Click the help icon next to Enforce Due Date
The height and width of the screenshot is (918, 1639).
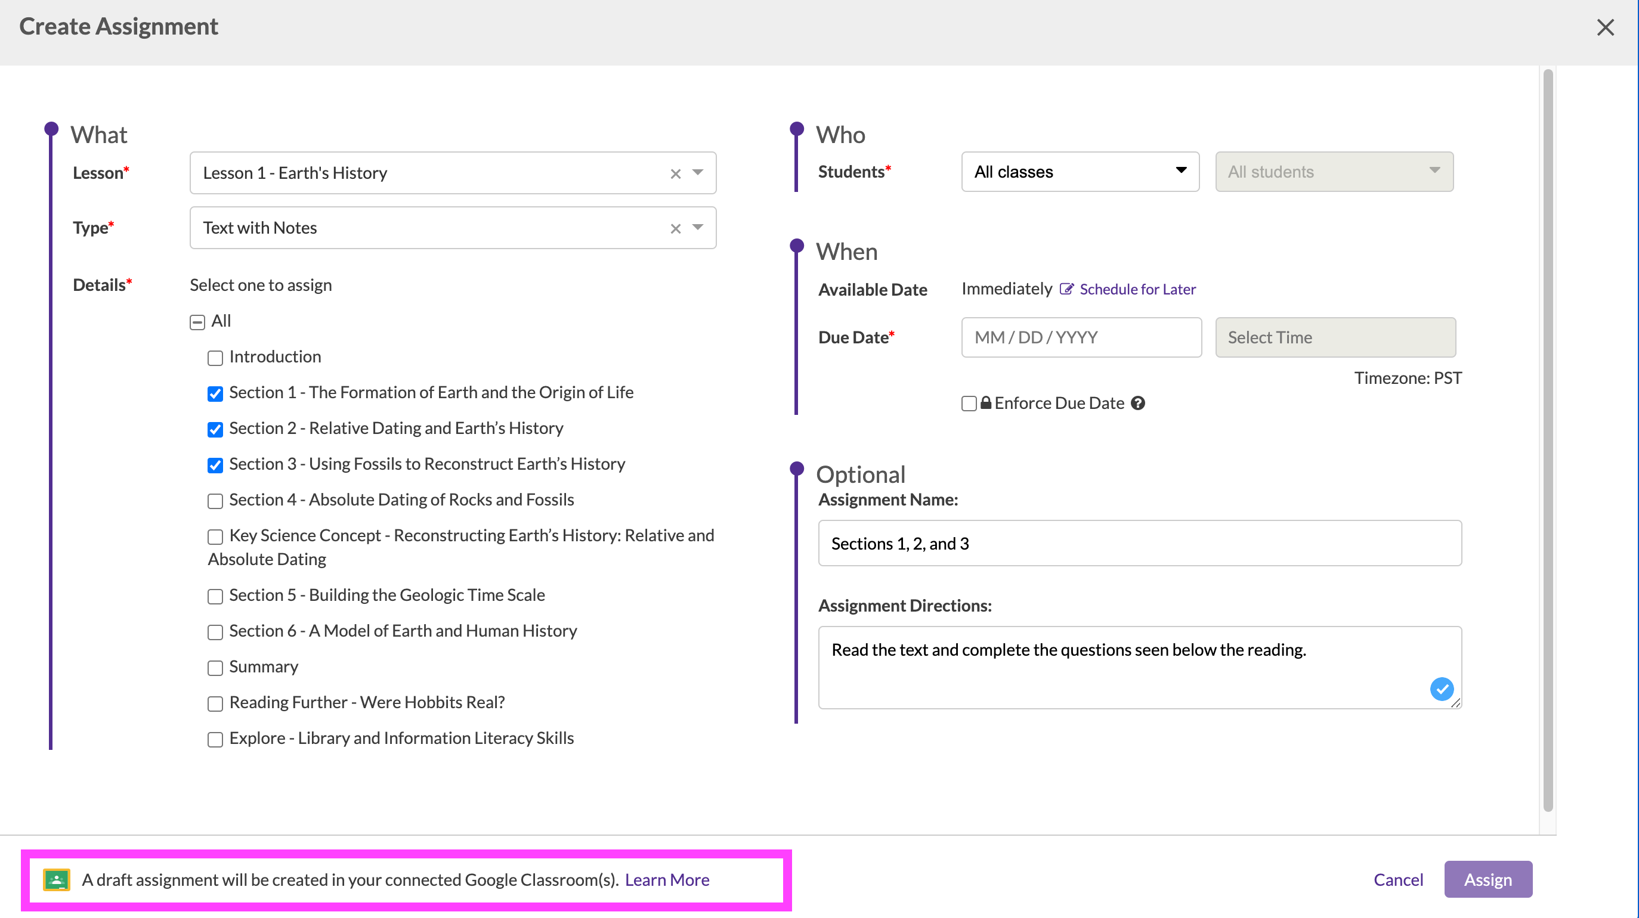pos(1139,403)
